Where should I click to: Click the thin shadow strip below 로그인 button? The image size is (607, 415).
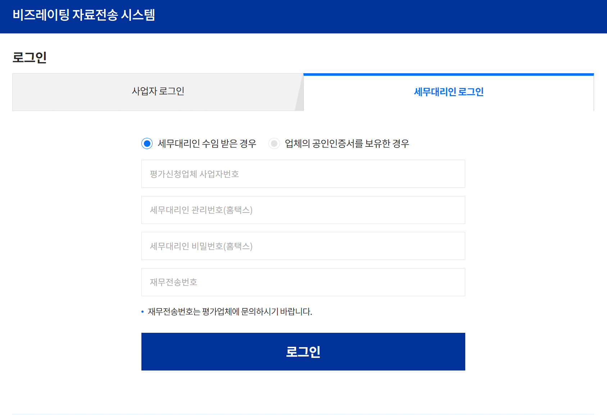[303, 372]
